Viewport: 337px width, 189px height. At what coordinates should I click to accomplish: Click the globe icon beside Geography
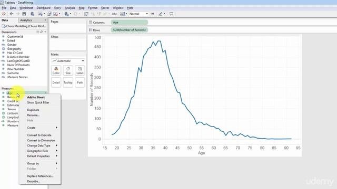pos(3,49)
